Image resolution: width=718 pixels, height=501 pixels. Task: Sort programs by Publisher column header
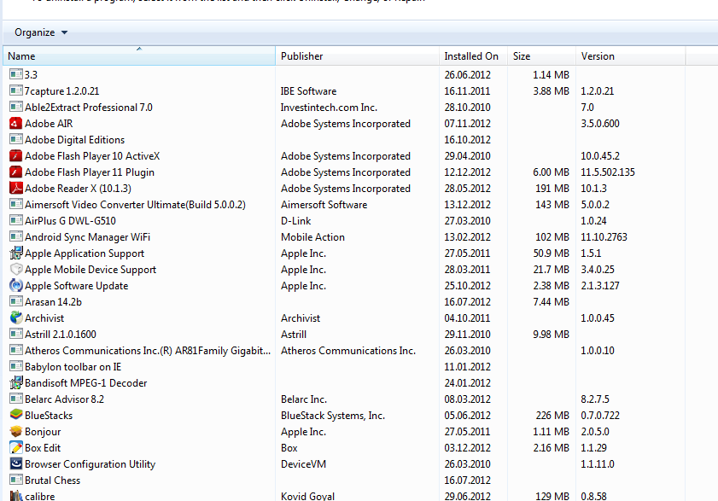click(x=357, y=55)
